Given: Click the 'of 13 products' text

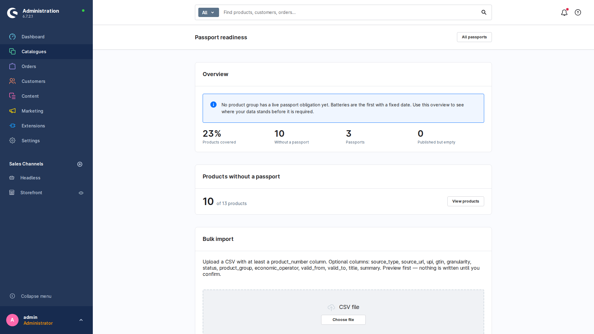Looking at the screenshot, I should click(x=231, y=203).
